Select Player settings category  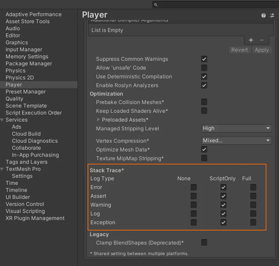pos(39,85)
